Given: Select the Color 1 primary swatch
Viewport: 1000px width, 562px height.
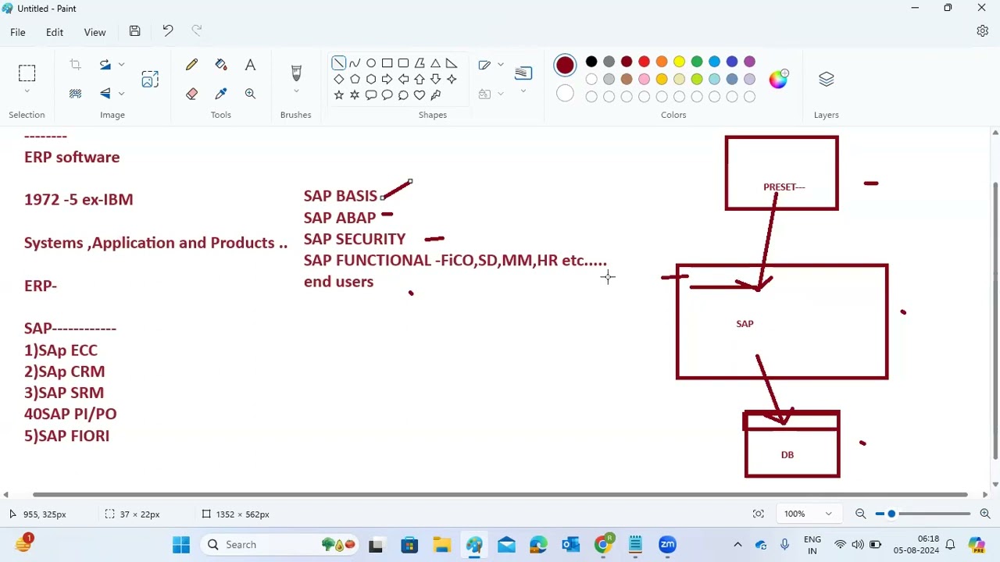Looking at the screenshot, I should (565, 66).
